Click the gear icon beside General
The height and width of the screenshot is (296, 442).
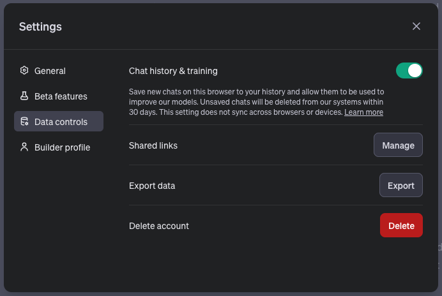[24, 70]
